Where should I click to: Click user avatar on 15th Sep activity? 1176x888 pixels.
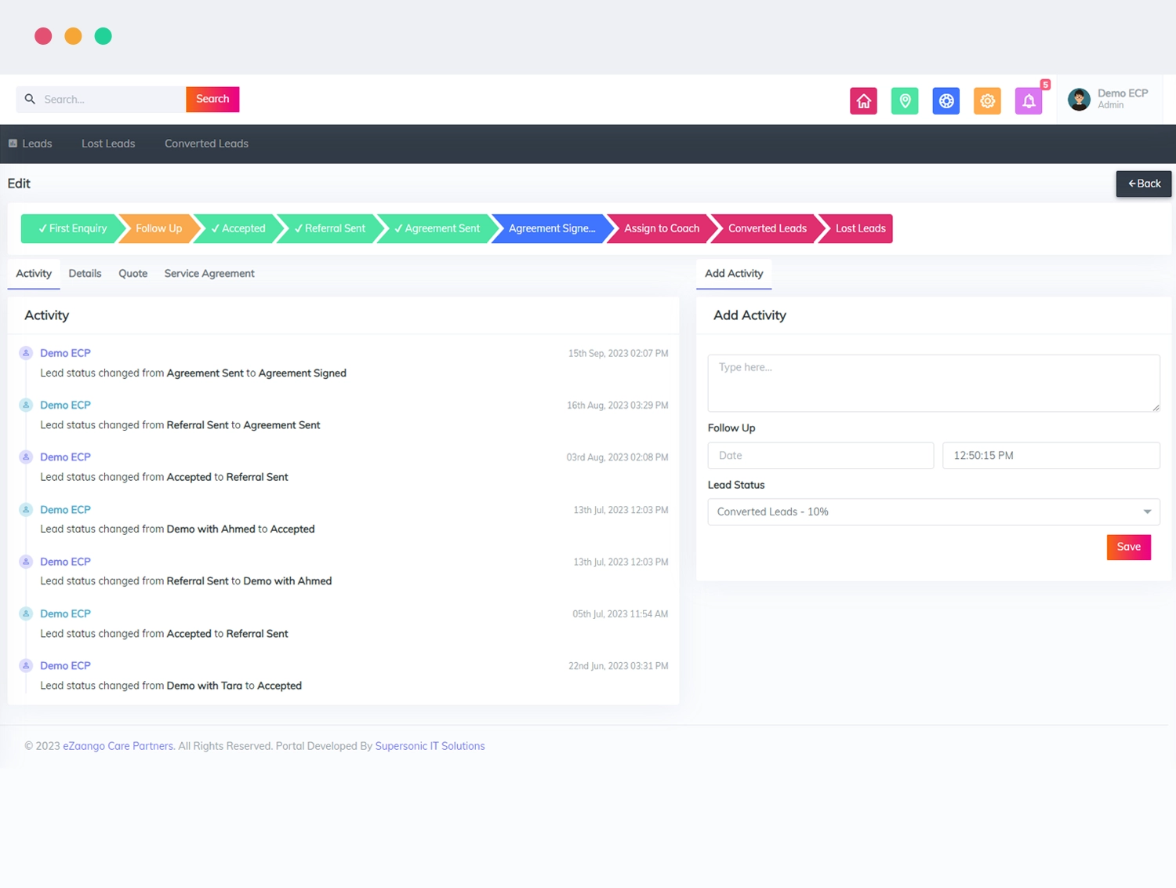click(x=26, y=353)
